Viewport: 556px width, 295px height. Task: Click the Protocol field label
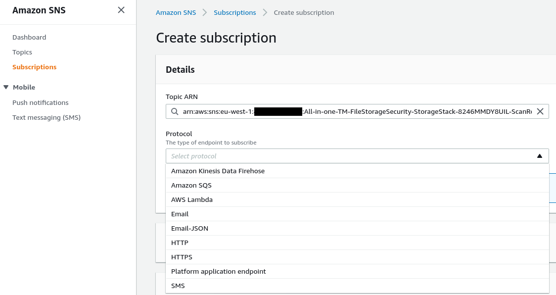tap(179, 134)
